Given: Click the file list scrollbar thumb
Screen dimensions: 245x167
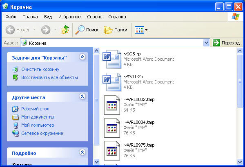Looking at the screenshot, I should (240, 81).
